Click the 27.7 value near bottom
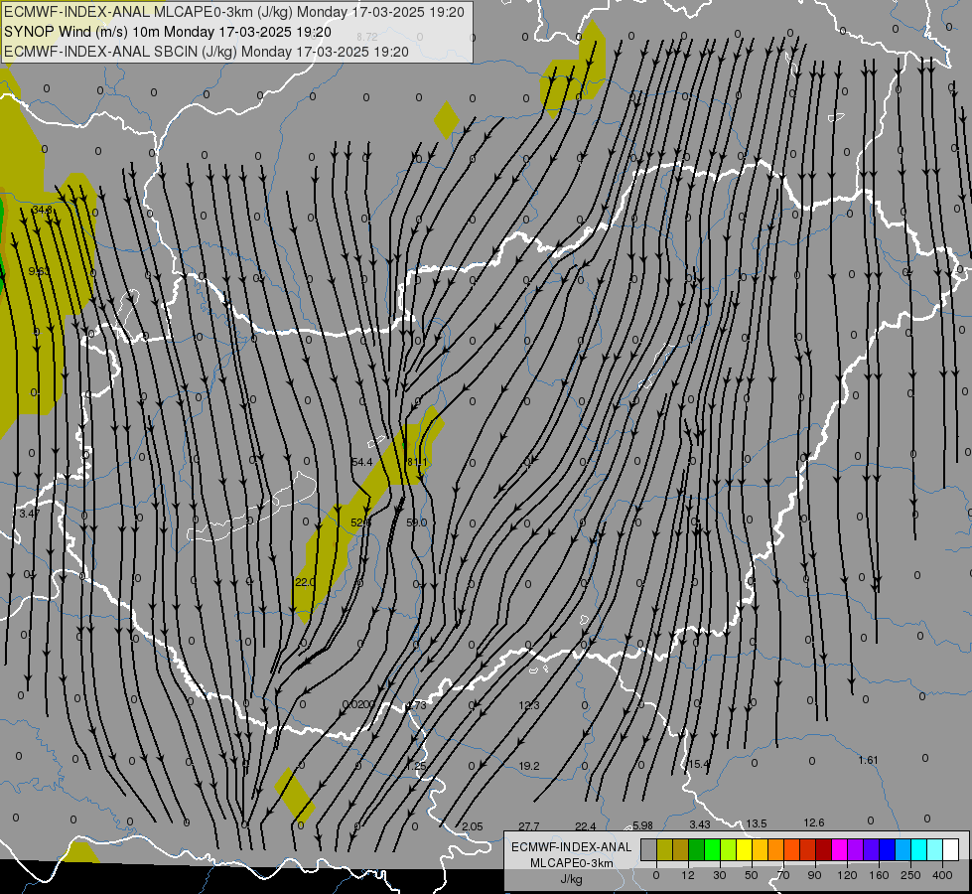 [x=529, y=826]
